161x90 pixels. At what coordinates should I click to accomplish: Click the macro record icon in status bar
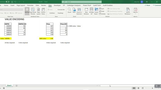pos(4,88)
